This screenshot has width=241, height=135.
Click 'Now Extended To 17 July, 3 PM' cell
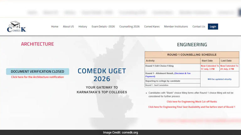pos(210,67)
